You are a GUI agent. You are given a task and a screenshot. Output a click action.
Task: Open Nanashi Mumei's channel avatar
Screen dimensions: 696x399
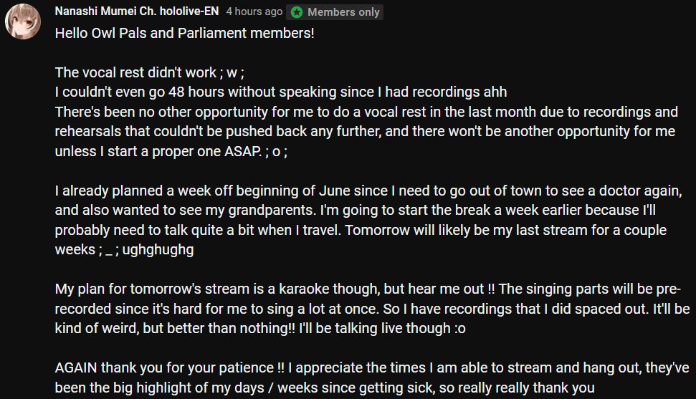tap(23, 21)
